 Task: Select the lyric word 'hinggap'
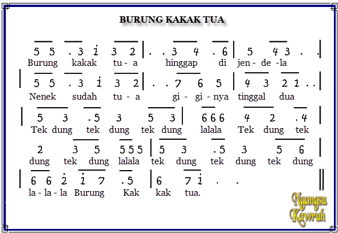[x=181, y=63]
